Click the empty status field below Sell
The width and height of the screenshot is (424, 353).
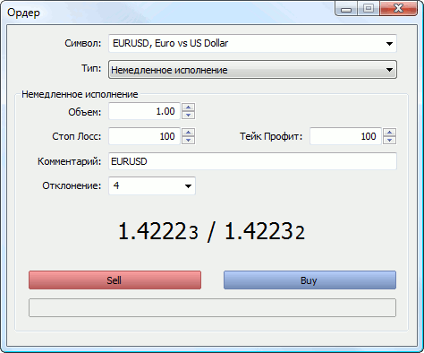point(212,307)
